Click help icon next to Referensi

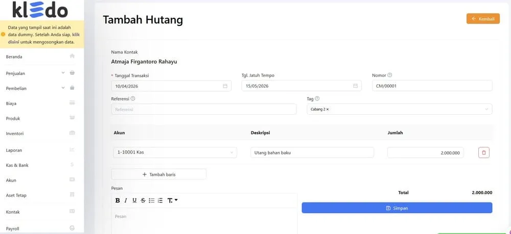click(133, 98)
